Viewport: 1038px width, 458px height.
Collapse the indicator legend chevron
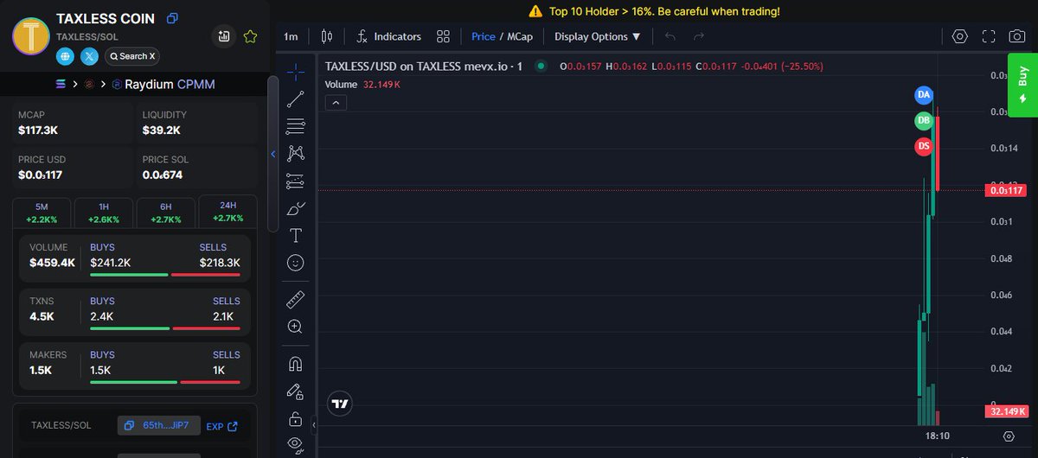(x=336, y=103)
